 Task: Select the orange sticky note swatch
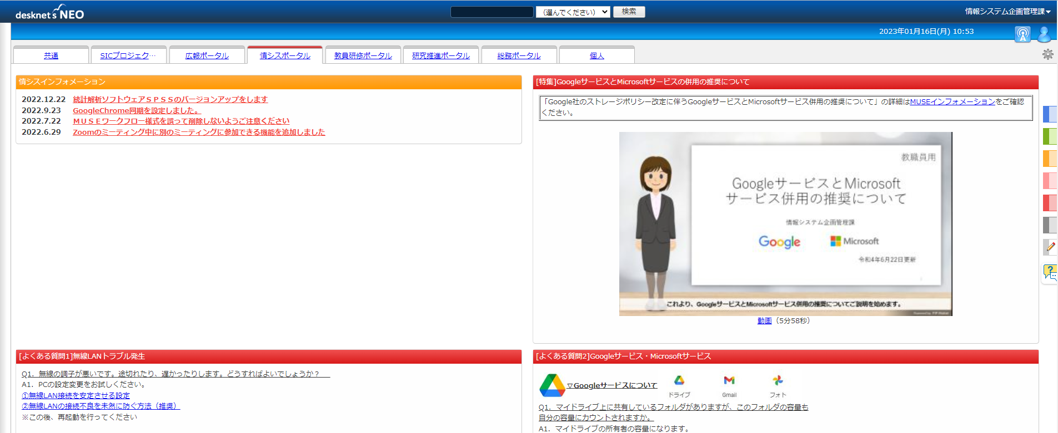pyautogui.click(x=1050, y=159)
